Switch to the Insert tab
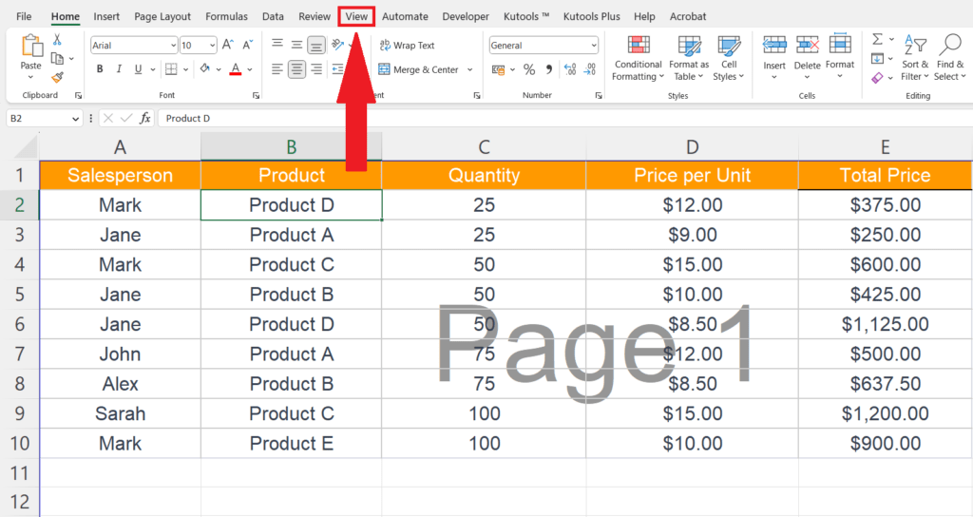Screen dimensions: 973x517 click(x=106, y=17)
